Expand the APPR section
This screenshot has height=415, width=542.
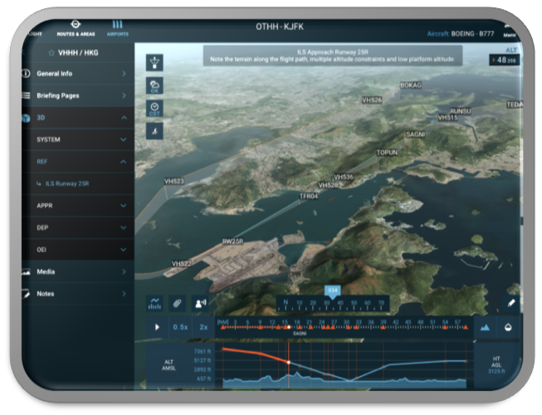point(75,205)
